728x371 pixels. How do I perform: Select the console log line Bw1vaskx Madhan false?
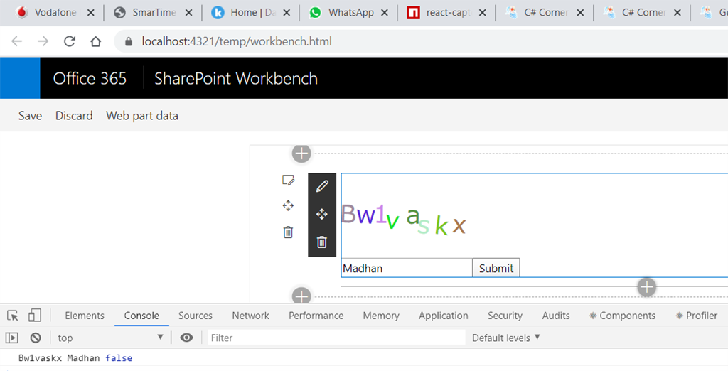(75, 358)
